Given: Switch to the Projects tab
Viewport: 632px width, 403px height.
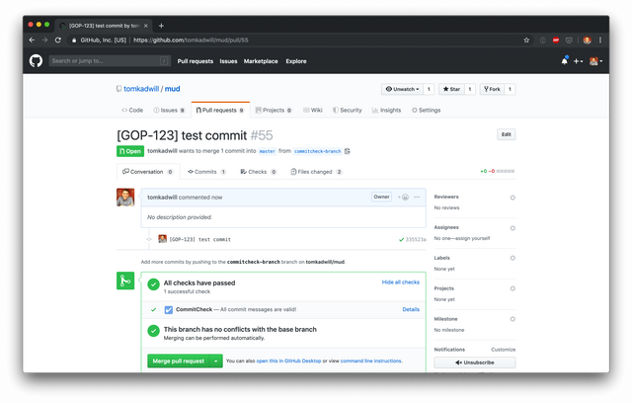Looking at the screenshot, I should (274, 110).
